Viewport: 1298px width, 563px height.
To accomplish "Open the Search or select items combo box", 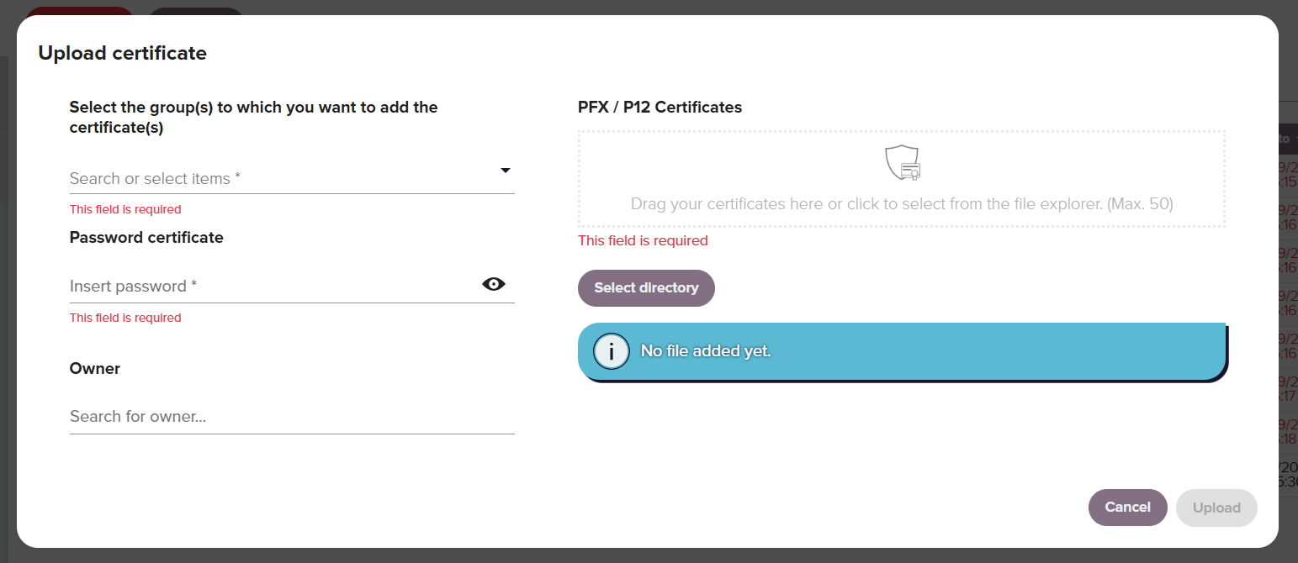I will point(292,178).
